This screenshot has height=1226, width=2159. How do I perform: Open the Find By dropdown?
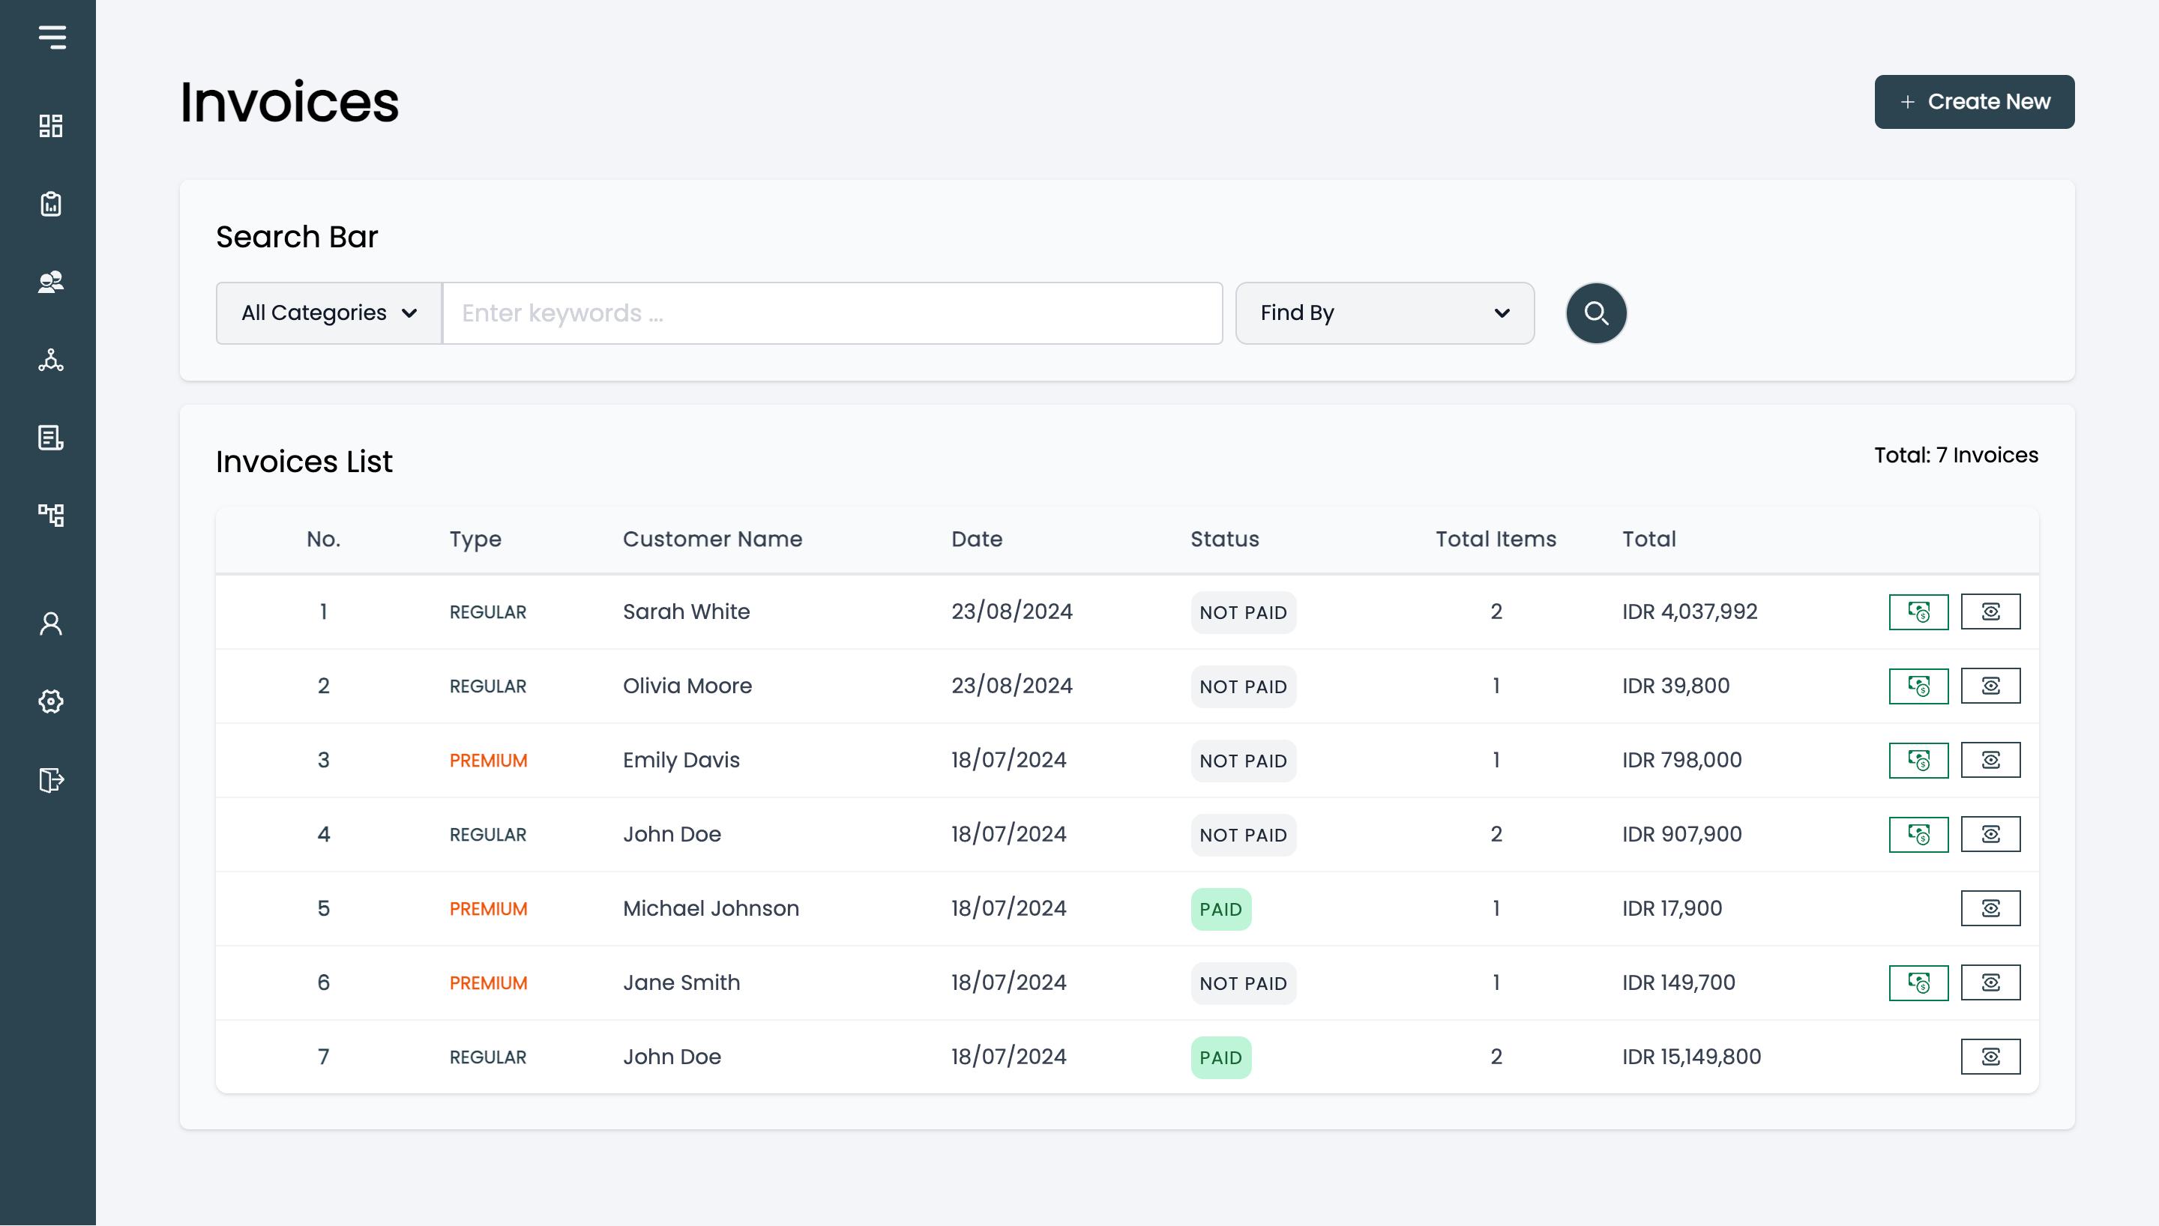[1385, 313]
